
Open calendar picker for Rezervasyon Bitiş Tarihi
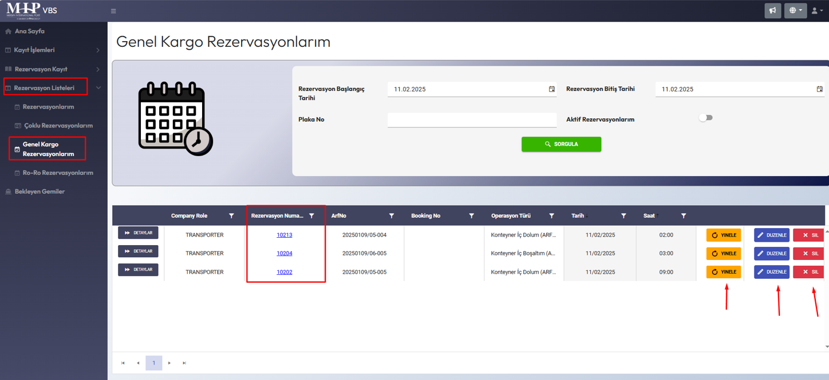[x=819, y=89]
